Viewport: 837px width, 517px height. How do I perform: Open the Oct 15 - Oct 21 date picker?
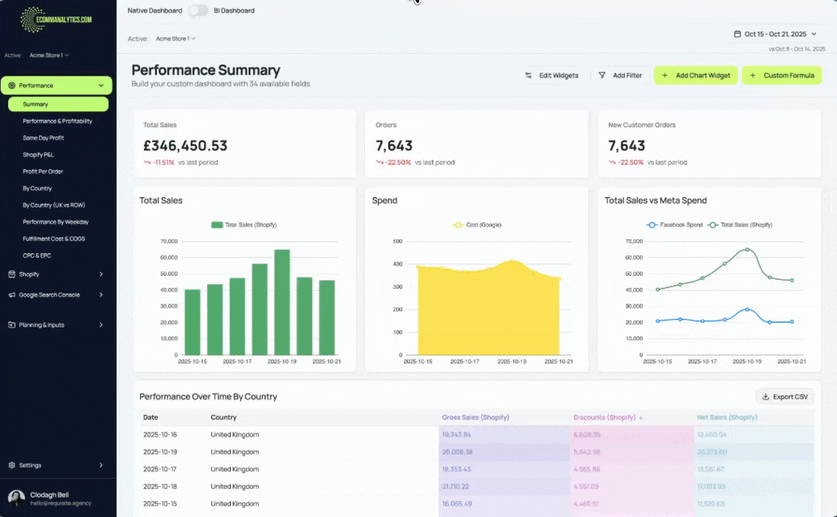tap(776, 34)
